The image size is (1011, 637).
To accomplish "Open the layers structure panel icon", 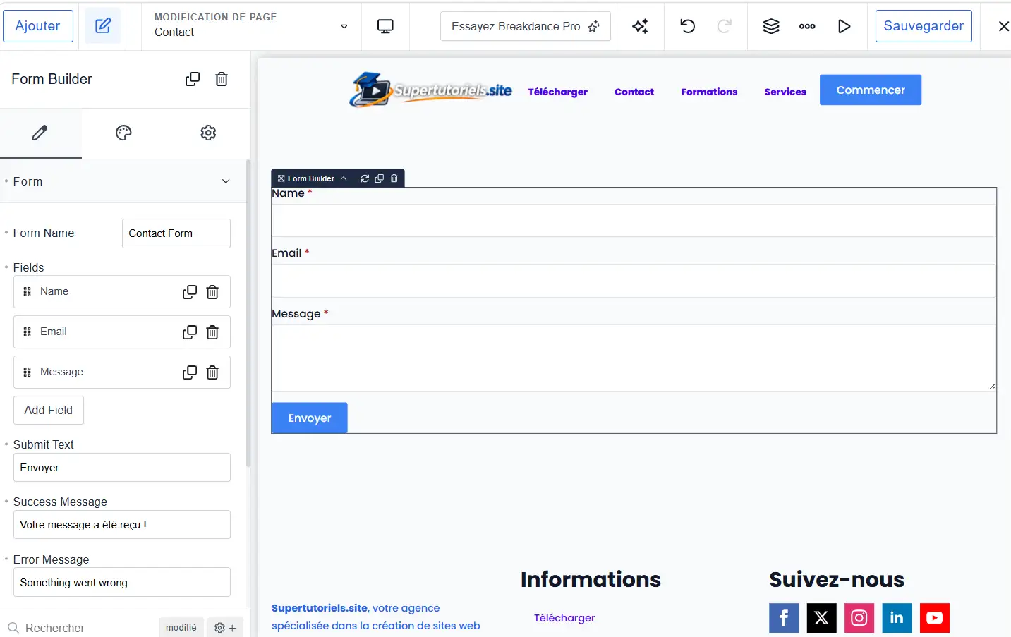I will [771, 26].
